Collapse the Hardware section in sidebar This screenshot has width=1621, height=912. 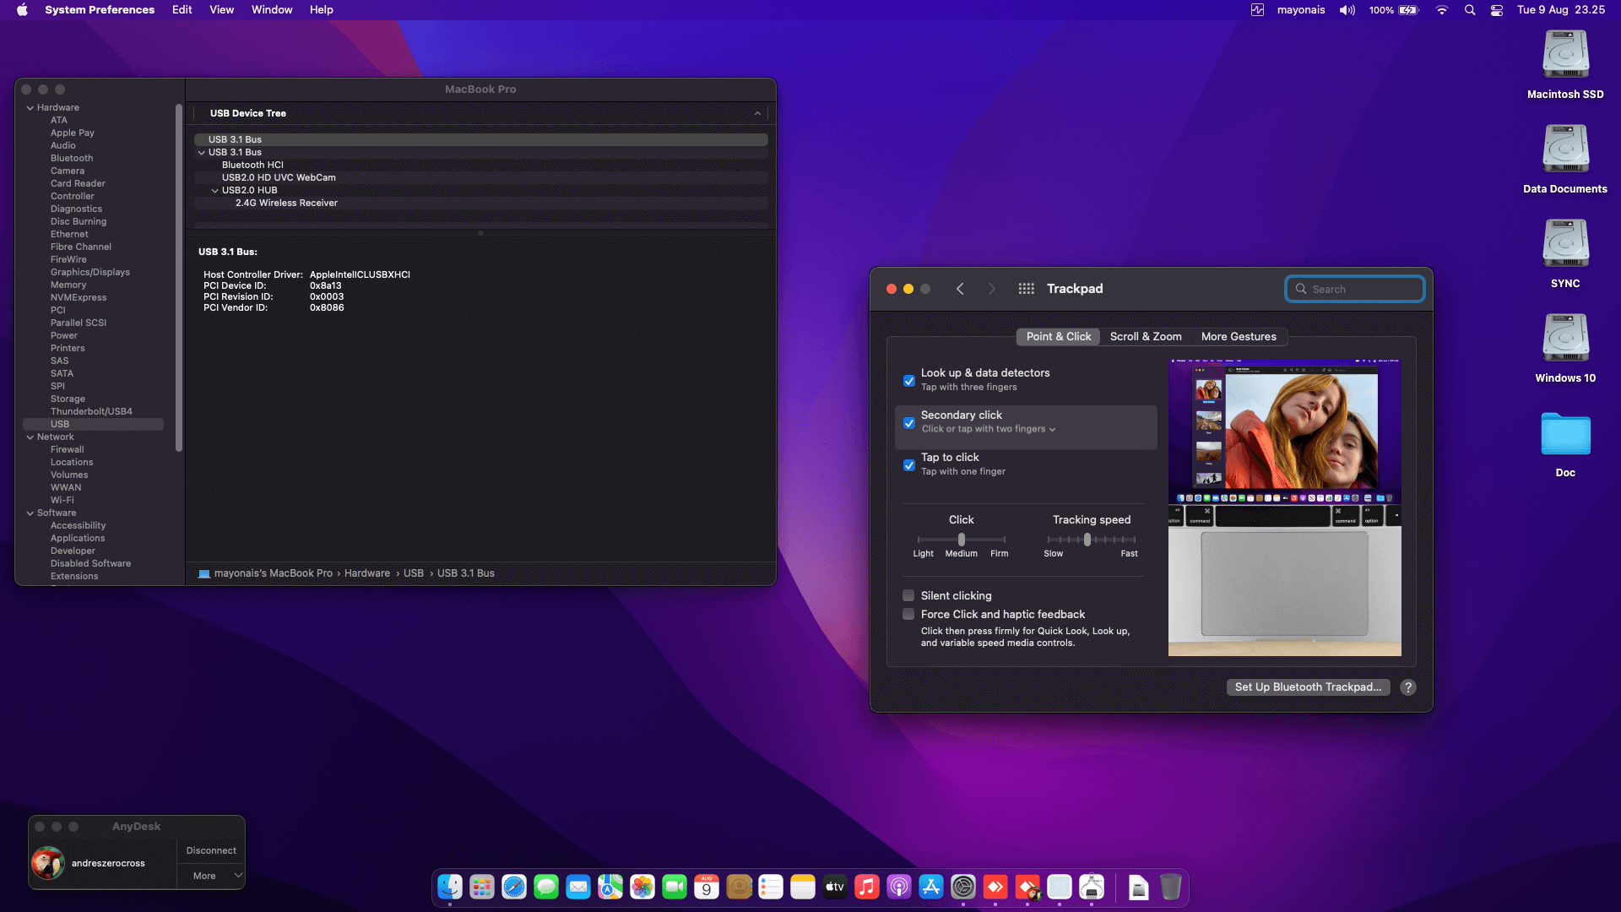pos(30,108)
